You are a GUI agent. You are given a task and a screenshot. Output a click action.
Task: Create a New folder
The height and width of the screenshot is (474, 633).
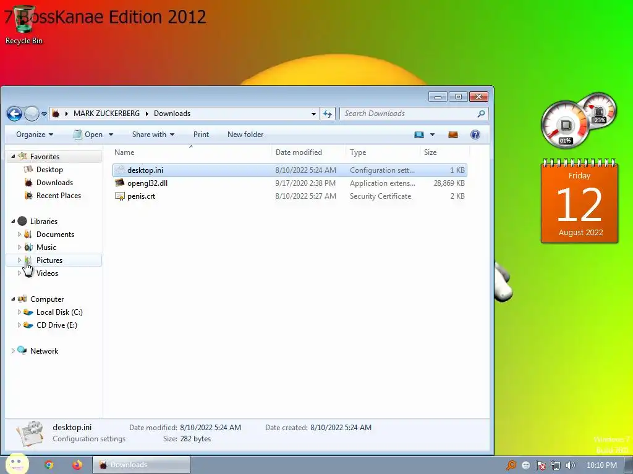245,134
